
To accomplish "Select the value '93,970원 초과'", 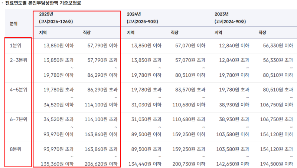I will click(59, 149).
